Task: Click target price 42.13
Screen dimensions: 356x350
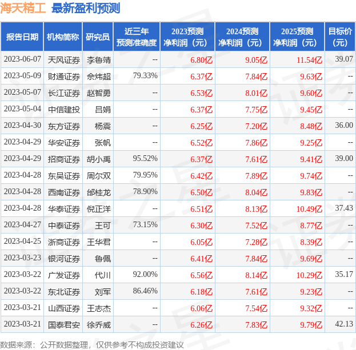Action: pos(344,324)
